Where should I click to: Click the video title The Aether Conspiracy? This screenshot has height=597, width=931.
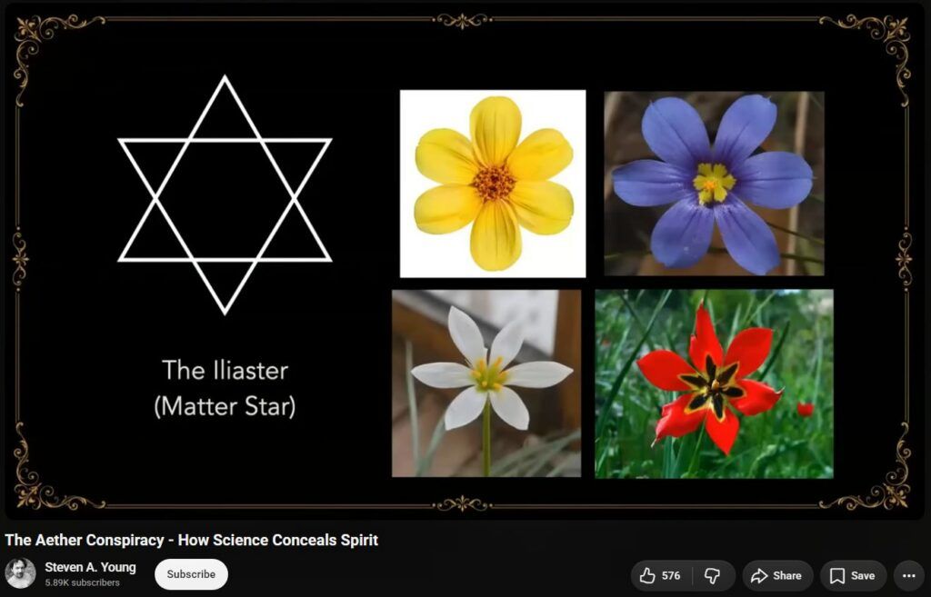point(191,540)
